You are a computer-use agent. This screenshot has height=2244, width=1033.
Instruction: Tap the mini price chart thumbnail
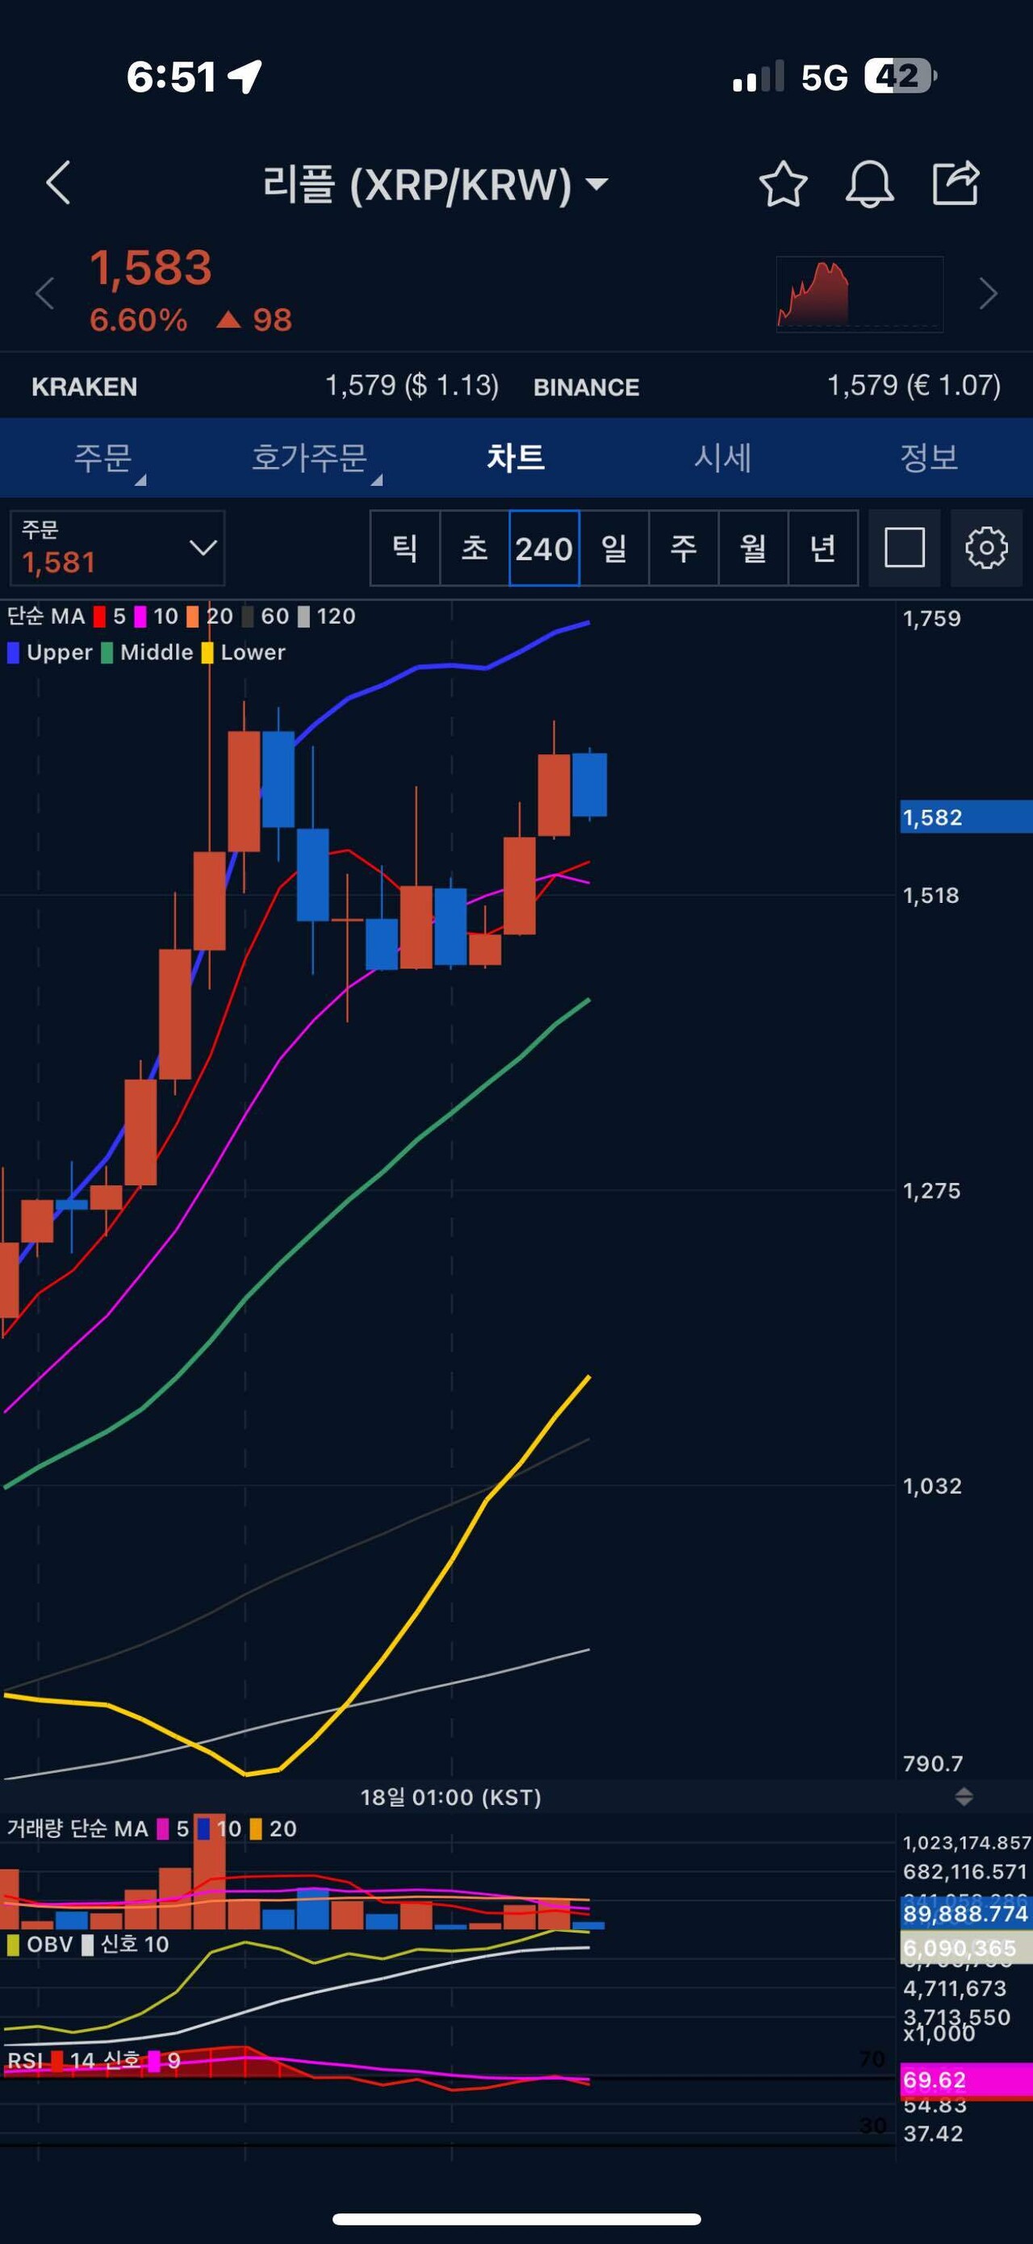(x=859, y=294)
